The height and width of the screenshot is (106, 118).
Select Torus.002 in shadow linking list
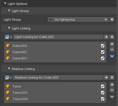[x=55, y=99]
